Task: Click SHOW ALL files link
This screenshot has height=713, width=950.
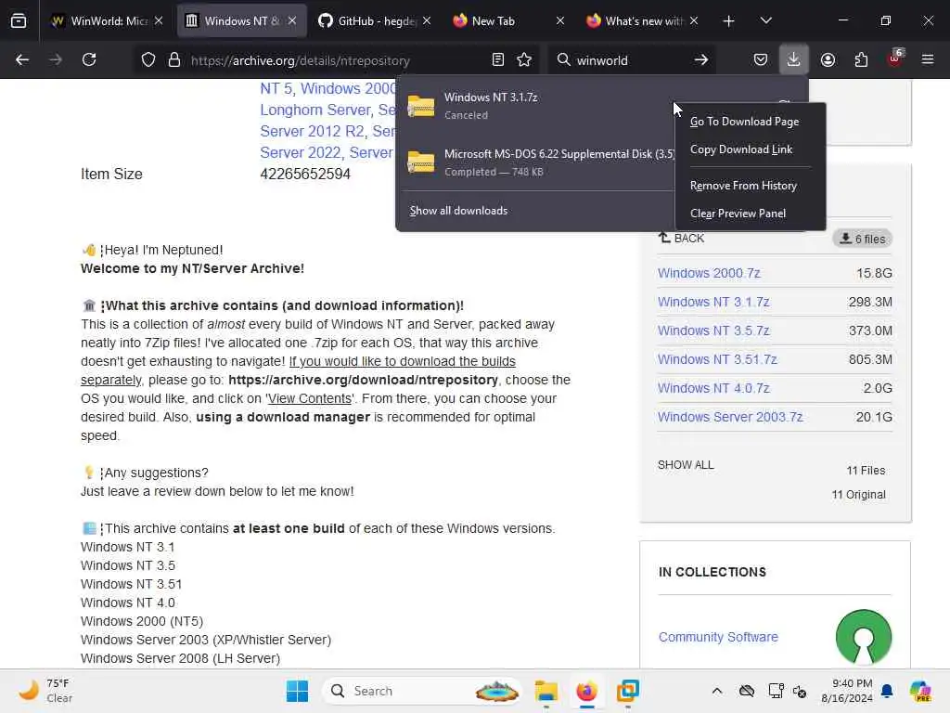Action: point(686,465)
